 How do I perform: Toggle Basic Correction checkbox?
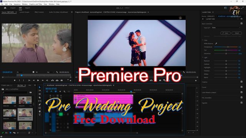coord(241,23)
